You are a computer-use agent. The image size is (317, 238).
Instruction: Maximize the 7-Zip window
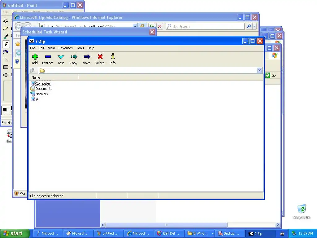pos(253,41)
